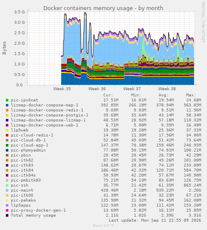
Task: Click the 'Min:' column header
Action: pos(136,95)
